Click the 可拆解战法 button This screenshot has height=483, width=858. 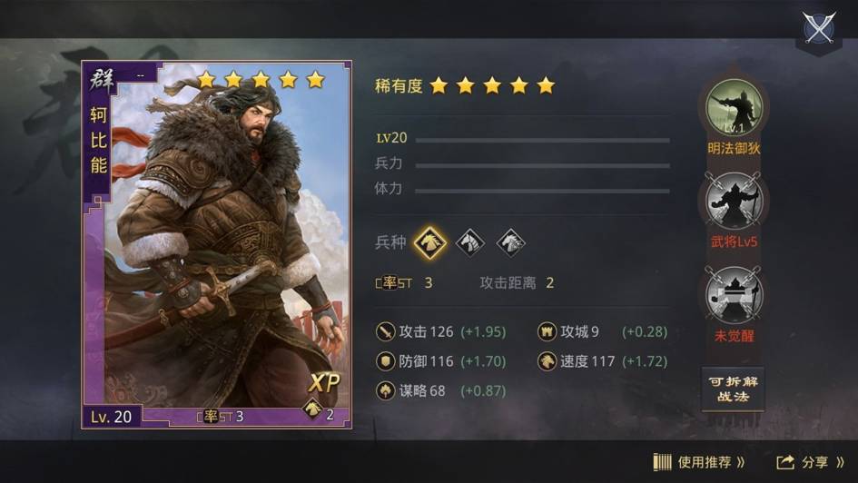(733, 389)
